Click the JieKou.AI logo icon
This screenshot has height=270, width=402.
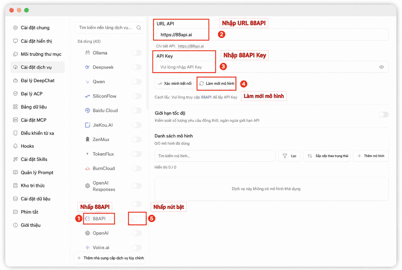coord(87,125)
